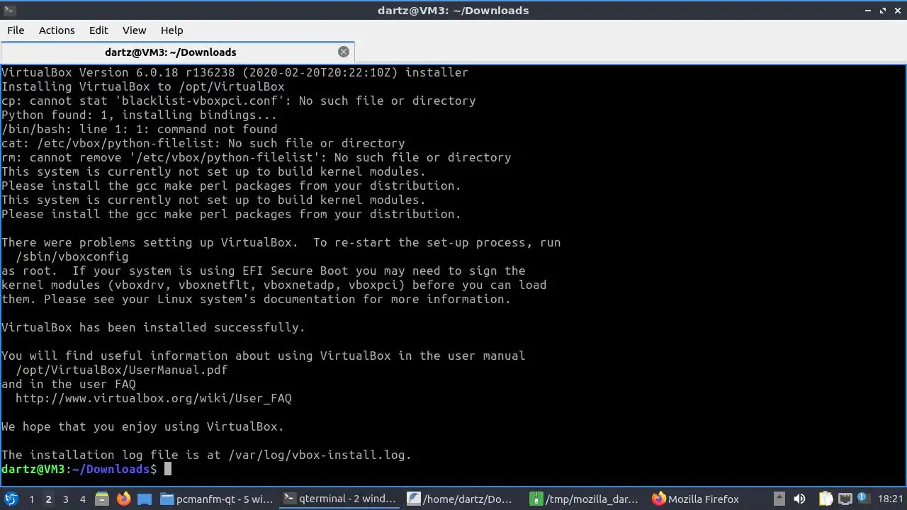Switch to Mozilla Firefox taskbar window
This screenshot has height=510, width=907.
(696, 499)
